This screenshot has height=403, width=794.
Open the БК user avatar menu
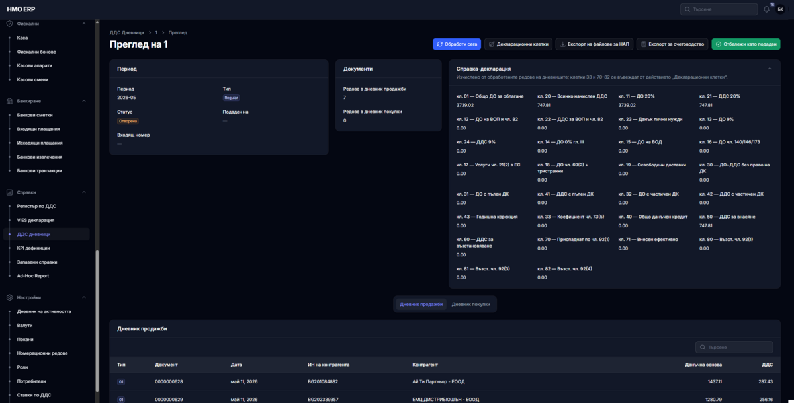tap(779, 9)
